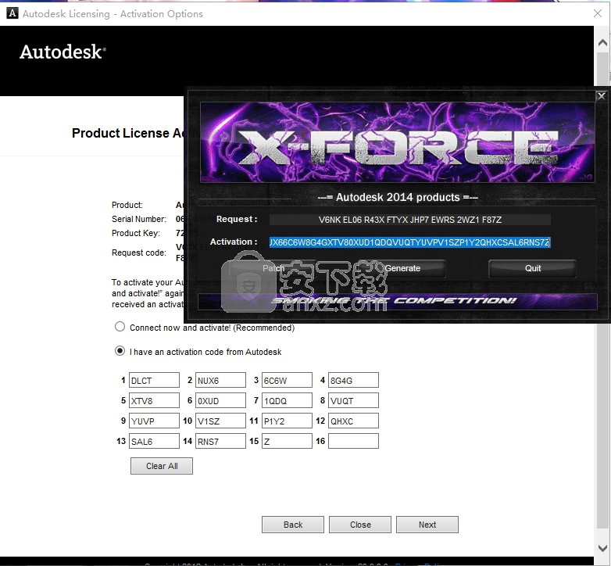
Task: Select 'Connect now and activate!' radio option
Action: pos(120,327)
